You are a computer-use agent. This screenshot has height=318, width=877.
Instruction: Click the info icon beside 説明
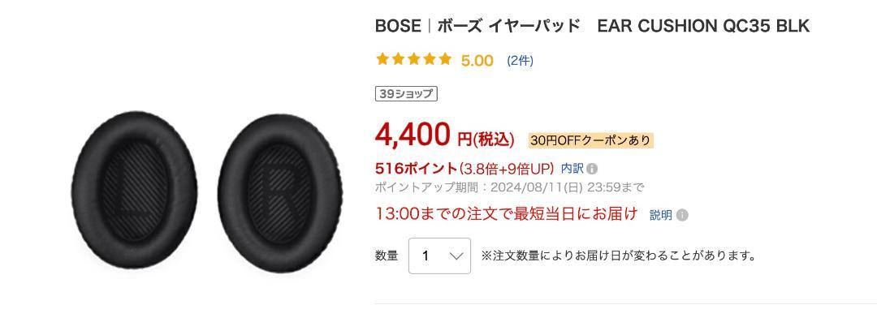point(682,215)
